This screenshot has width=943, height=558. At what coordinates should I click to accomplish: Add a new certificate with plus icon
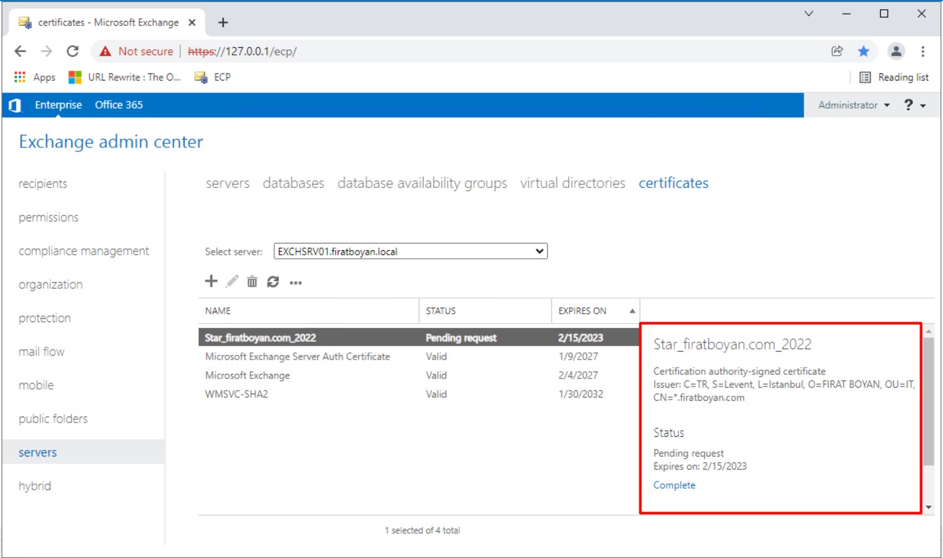tap(211, 282)
